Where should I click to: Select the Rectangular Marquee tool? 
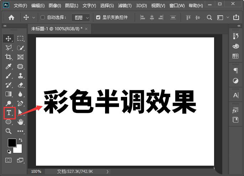(x=20, y=38)
